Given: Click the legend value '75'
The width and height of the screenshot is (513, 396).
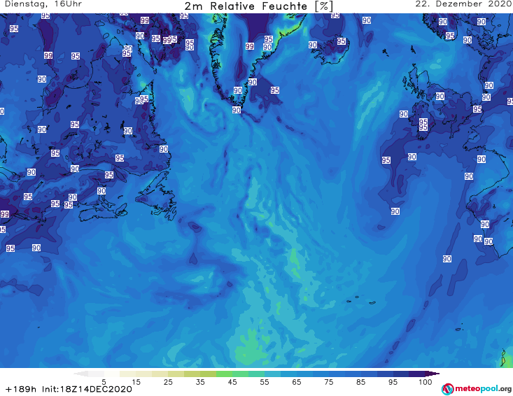Looking at the screenshot, I should pyautogui.click(x=328, y=381).
